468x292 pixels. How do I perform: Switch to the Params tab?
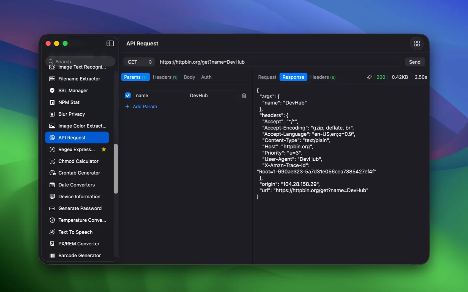coord(135,77)
